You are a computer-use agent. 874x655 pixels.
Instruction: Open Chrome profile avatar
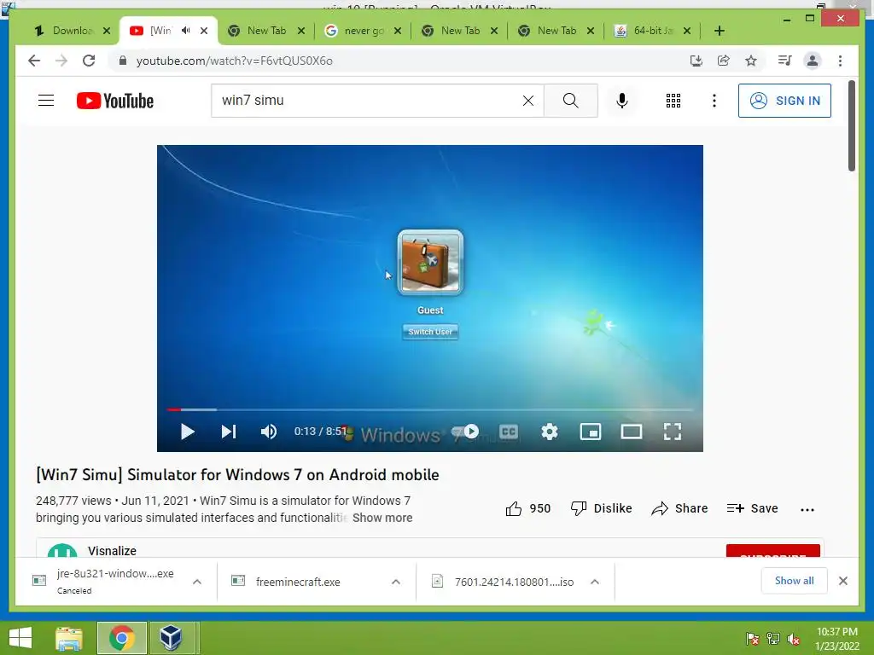coord(813,61)
